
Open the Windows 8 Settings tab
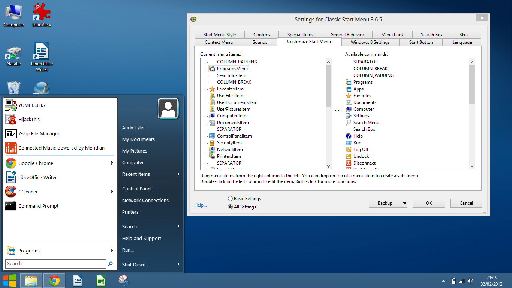[370, 42]
